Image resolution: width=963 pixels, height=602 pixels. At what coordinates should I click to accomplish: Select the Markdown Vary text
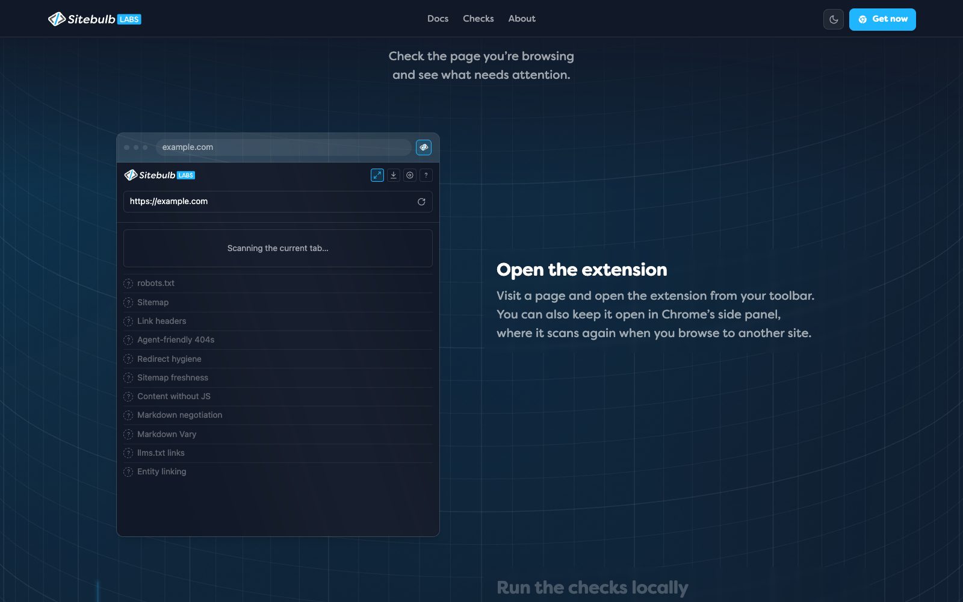click(167, 434)
